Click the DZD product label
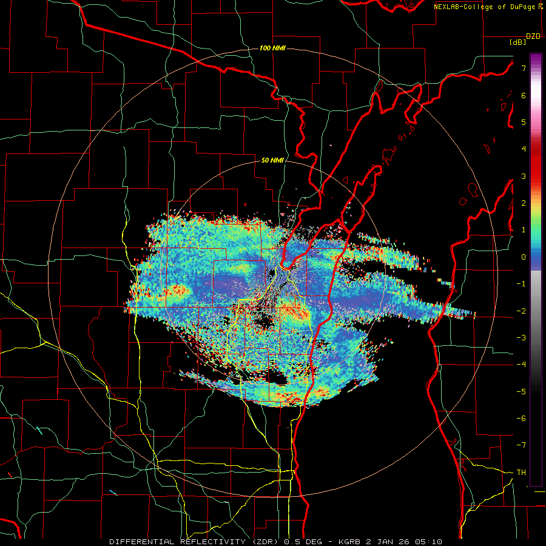The height and width of the screenshot is (546, 546). 533,36
